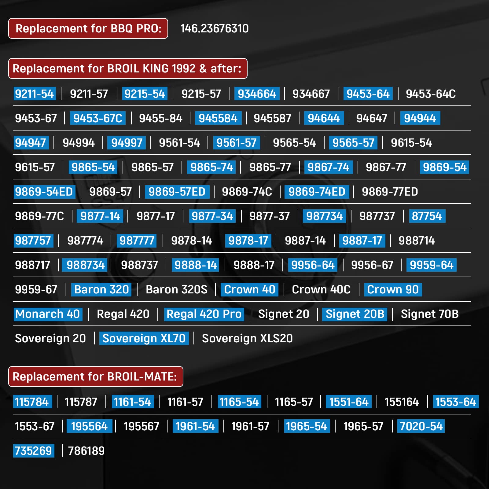The image size is (489, 489).
Task: Select model number 146.23676310
Action: click(215, 28)
